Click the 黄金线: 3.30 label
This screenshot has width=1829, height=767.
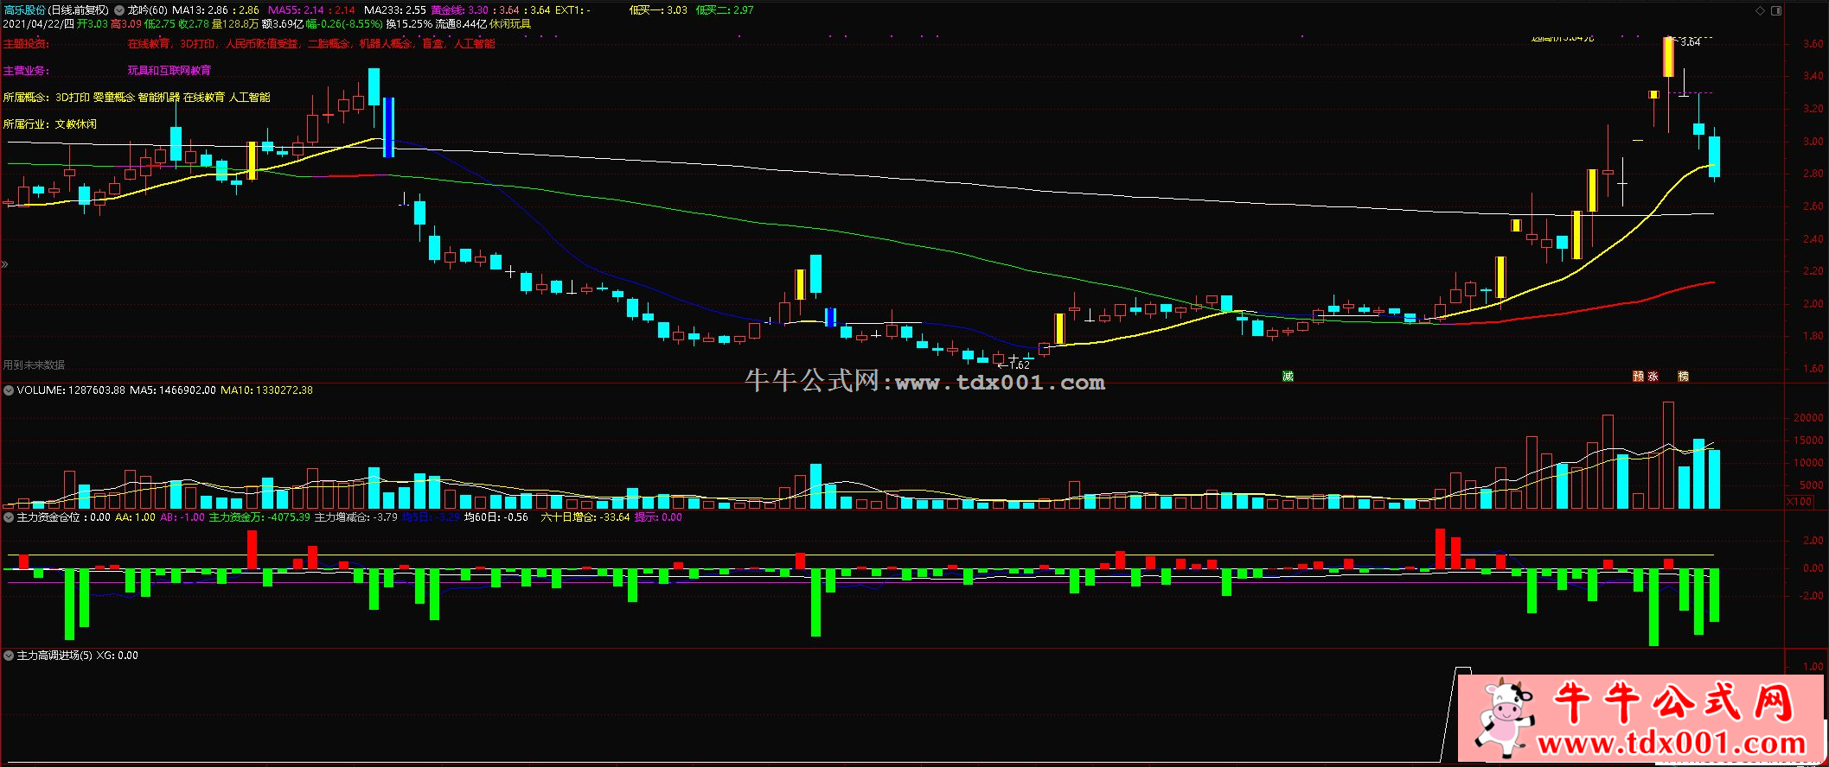pos(460,10)
